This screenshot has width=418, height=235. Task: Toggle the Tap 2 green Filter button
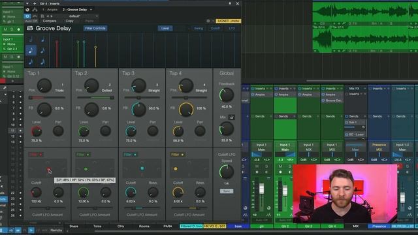(83, 155)
